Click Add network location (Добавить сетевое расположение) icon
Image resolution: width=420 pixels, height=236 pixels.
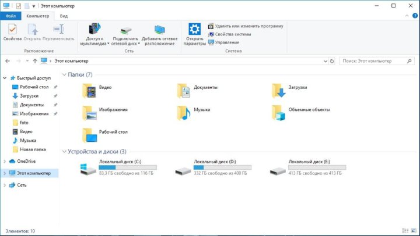pyautogui.click(x=159, y=31)
